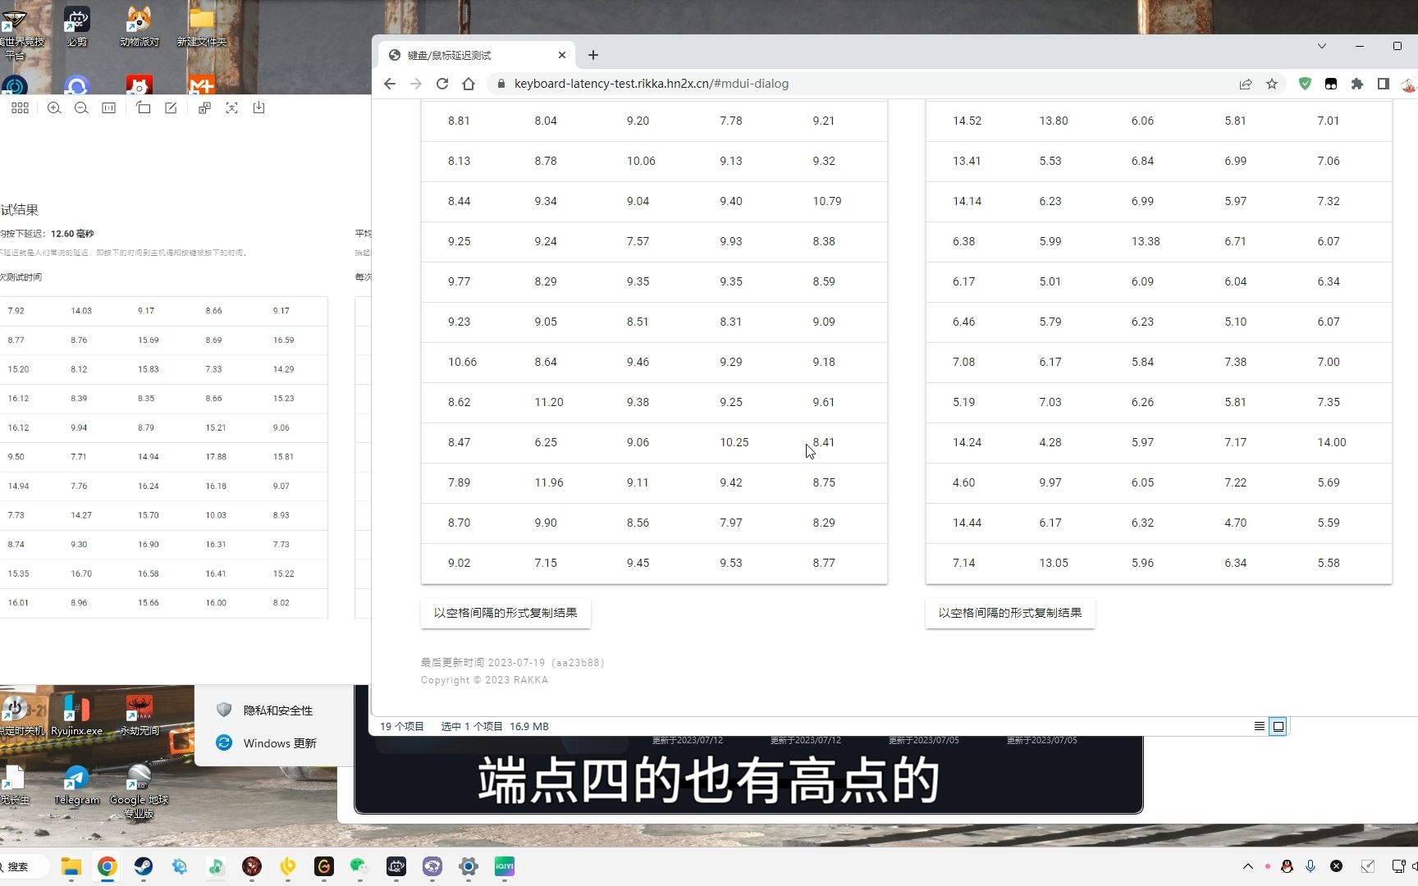1418x886 pixels.
Task: Show hidden system tray icons
Action: 1248,866
